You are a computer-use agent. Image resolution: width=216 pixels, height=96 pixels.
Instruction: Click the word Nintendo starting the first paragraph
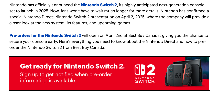18,5
